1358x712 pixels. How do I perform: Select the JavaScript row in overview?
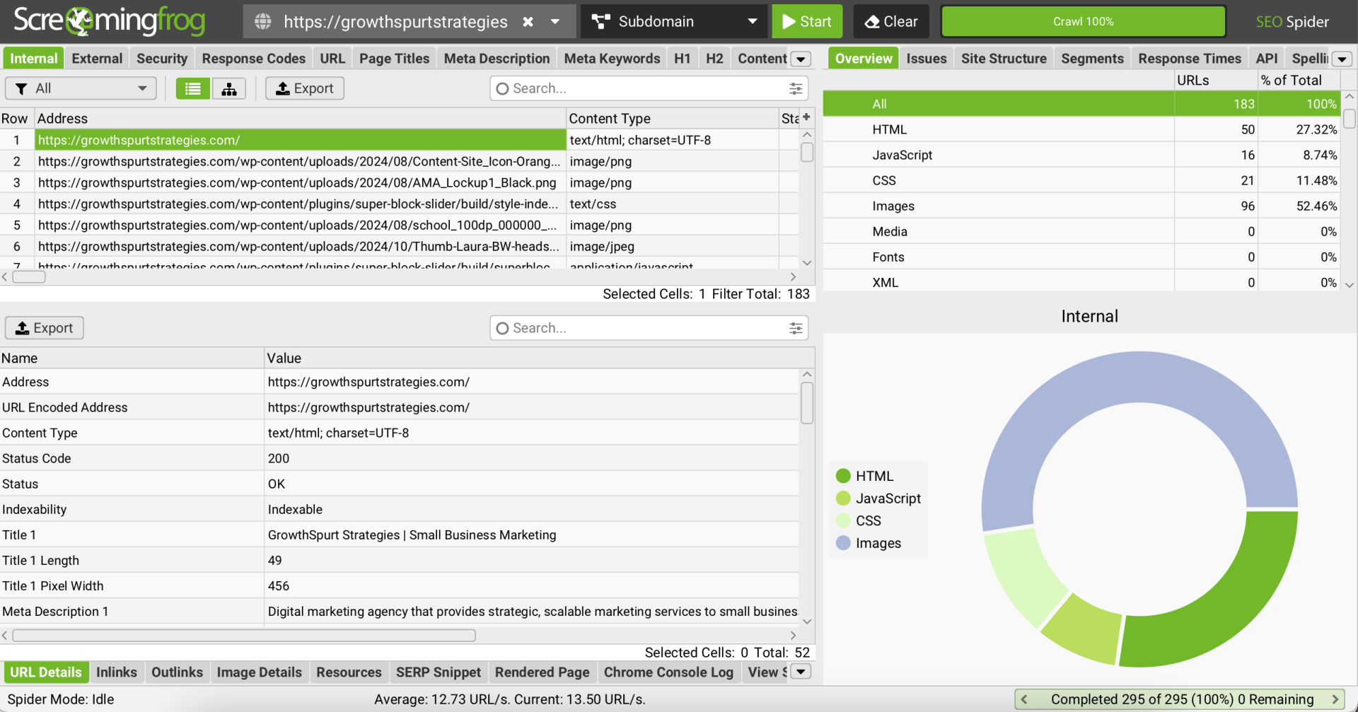[x=1081, y=155]
